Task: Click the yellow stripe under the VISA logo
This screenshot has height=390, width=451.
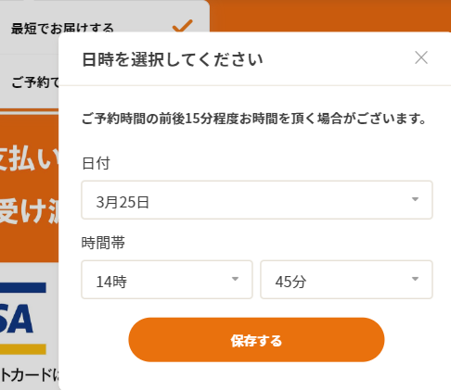Action: [23, 349]
